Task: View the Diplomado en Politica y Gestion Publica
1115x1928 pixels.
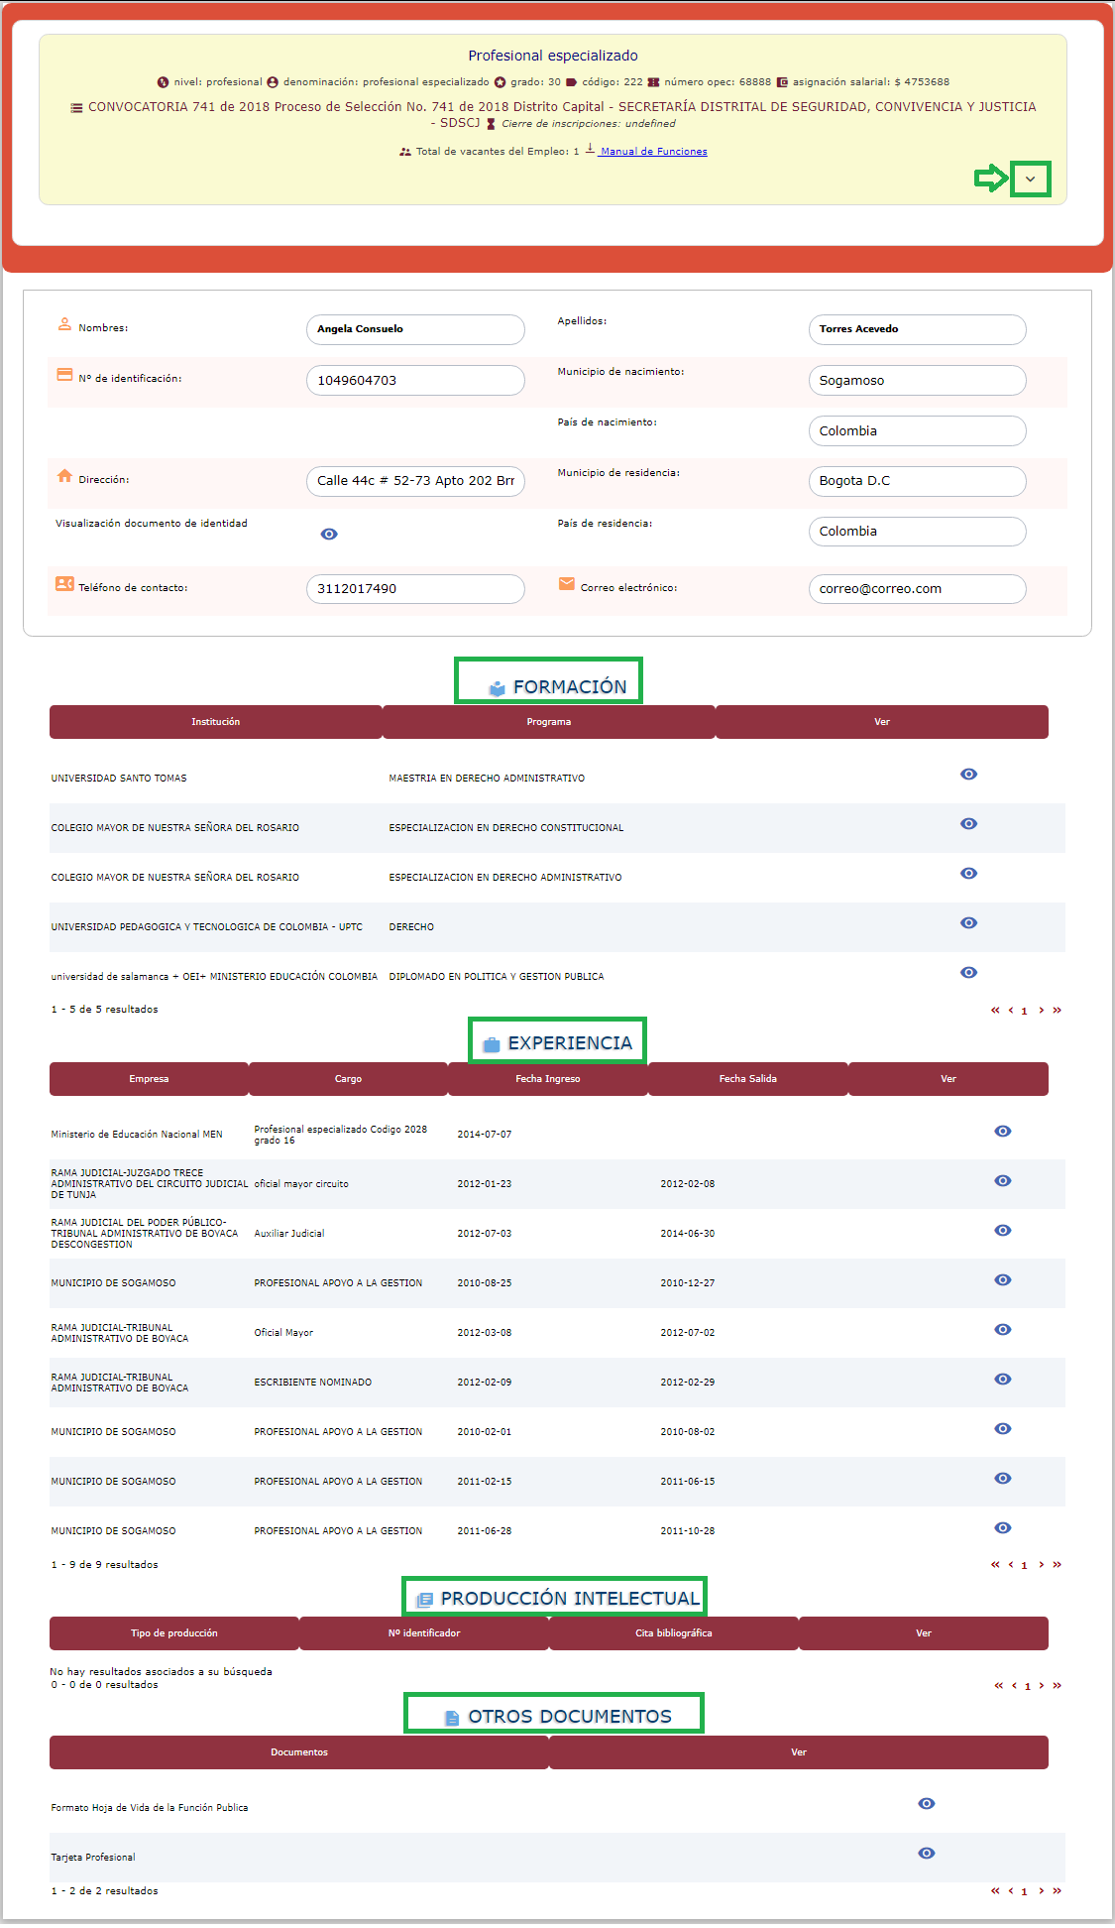Action: [968, 973]
